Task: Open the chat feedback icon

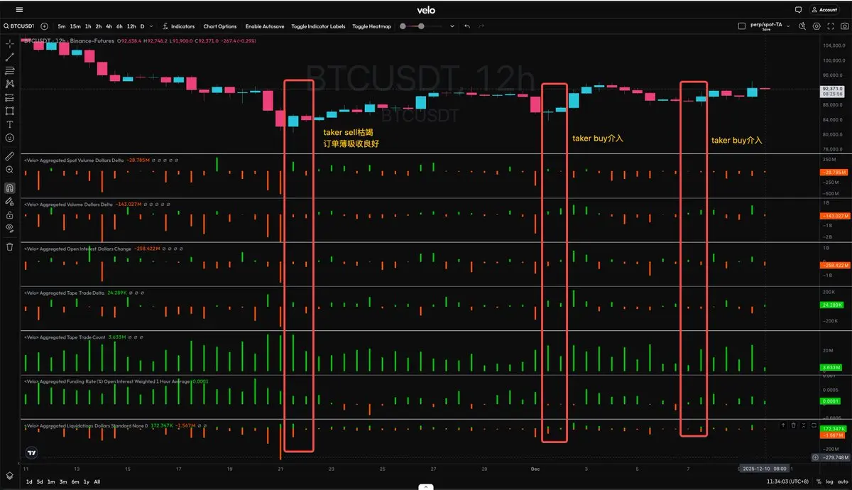Action: coord(798,10)
